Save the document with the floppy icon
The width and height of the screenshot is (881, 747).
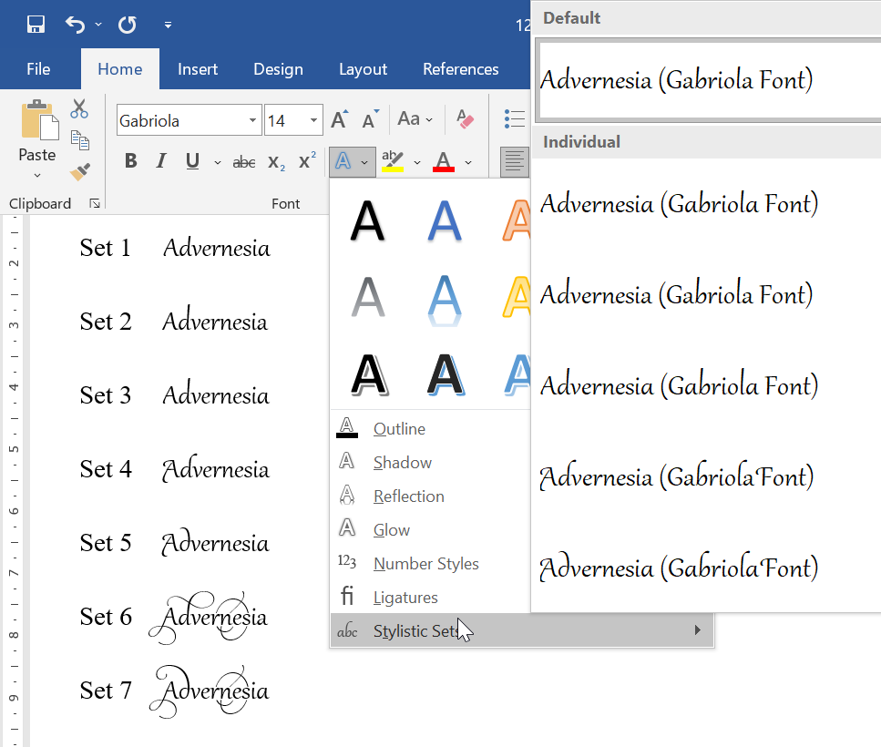pyautogui.click(x=36, y=25)
